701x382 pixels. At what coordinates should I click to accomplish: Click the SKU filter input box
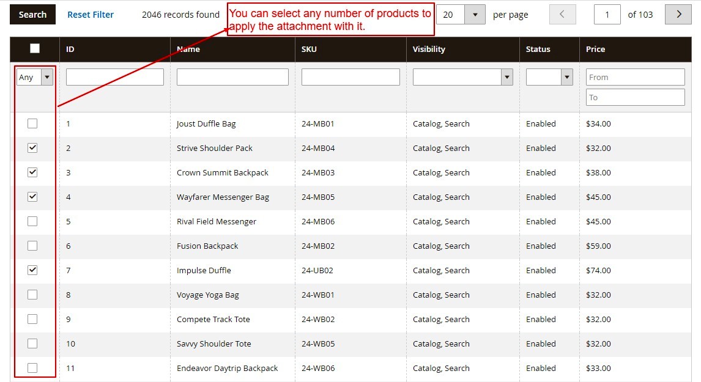coord(350,76)
